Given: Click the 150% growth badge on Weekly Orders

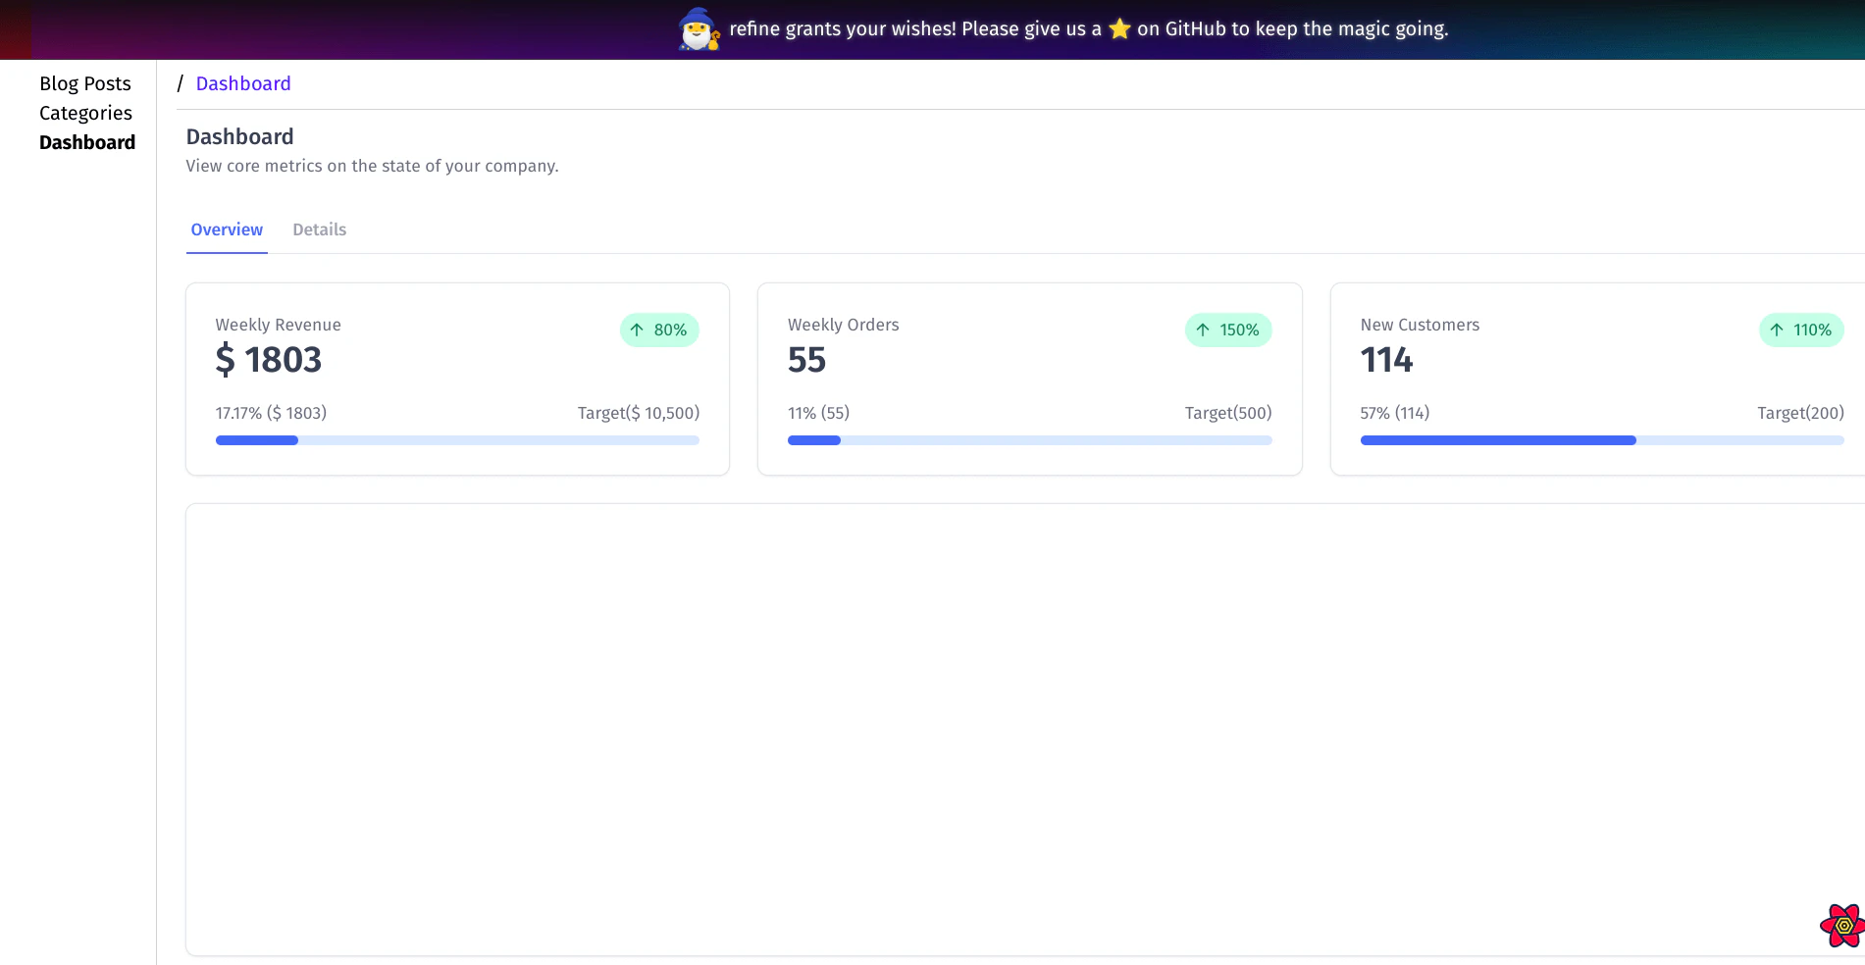Looking at the screenshot, I should 1228,330.
